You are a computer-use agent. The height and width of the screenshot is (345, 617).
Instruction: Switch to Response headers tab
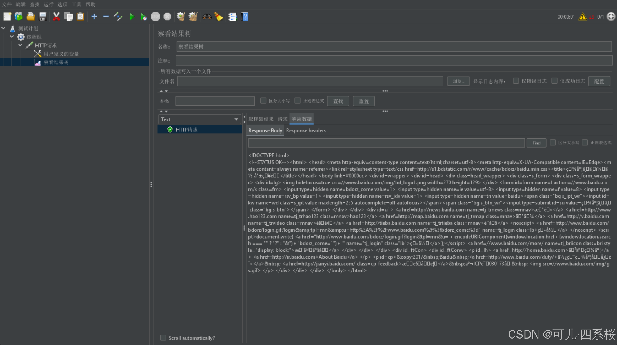click(x=306, y=131)
